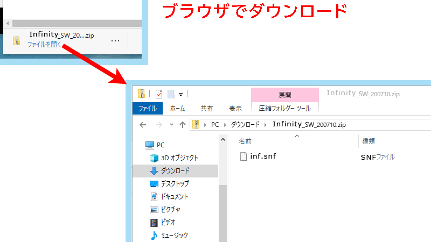This screenshot has width=431, height=242.
Task: Click the Properties checkmark icon in title bar
Action: pos(159,94)
